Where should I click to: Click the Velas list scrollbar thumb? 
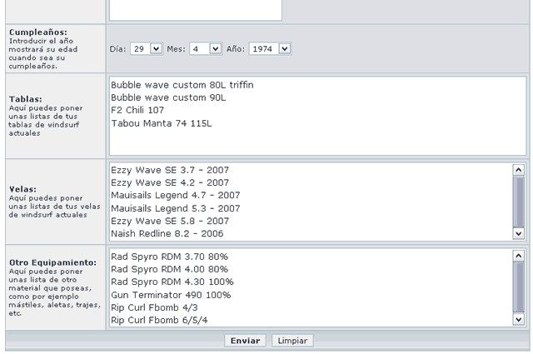(x=520, y=200)
